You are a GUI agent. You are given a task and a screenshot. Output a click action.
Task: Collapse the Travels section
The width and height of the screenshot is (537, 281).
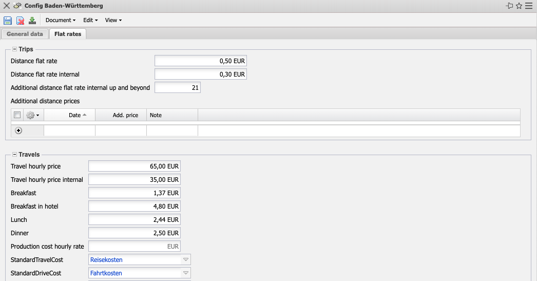pos(15,154)
